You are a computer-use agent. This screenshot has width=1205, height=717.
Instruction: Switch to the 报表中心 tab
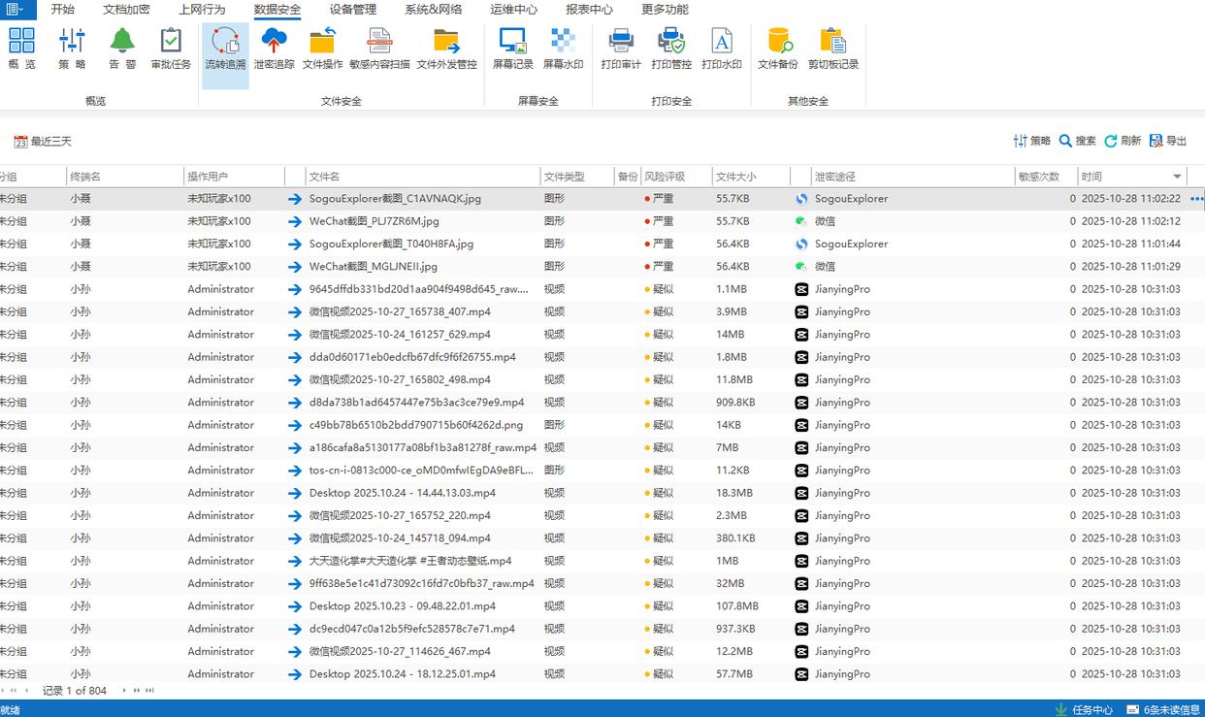(589, 10)
